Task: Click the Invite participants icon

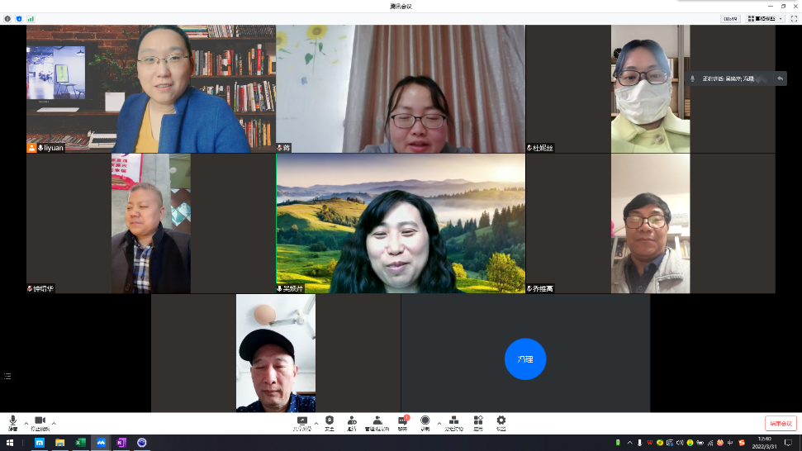Action: click(x=352, y=422)
